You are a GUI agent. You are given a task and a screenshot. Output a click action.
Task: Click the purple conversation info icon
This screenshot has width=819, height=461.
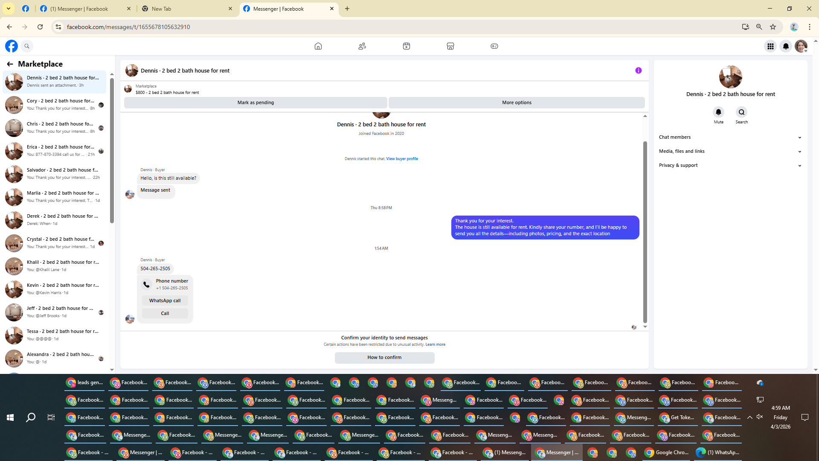[x=638, y=70]
